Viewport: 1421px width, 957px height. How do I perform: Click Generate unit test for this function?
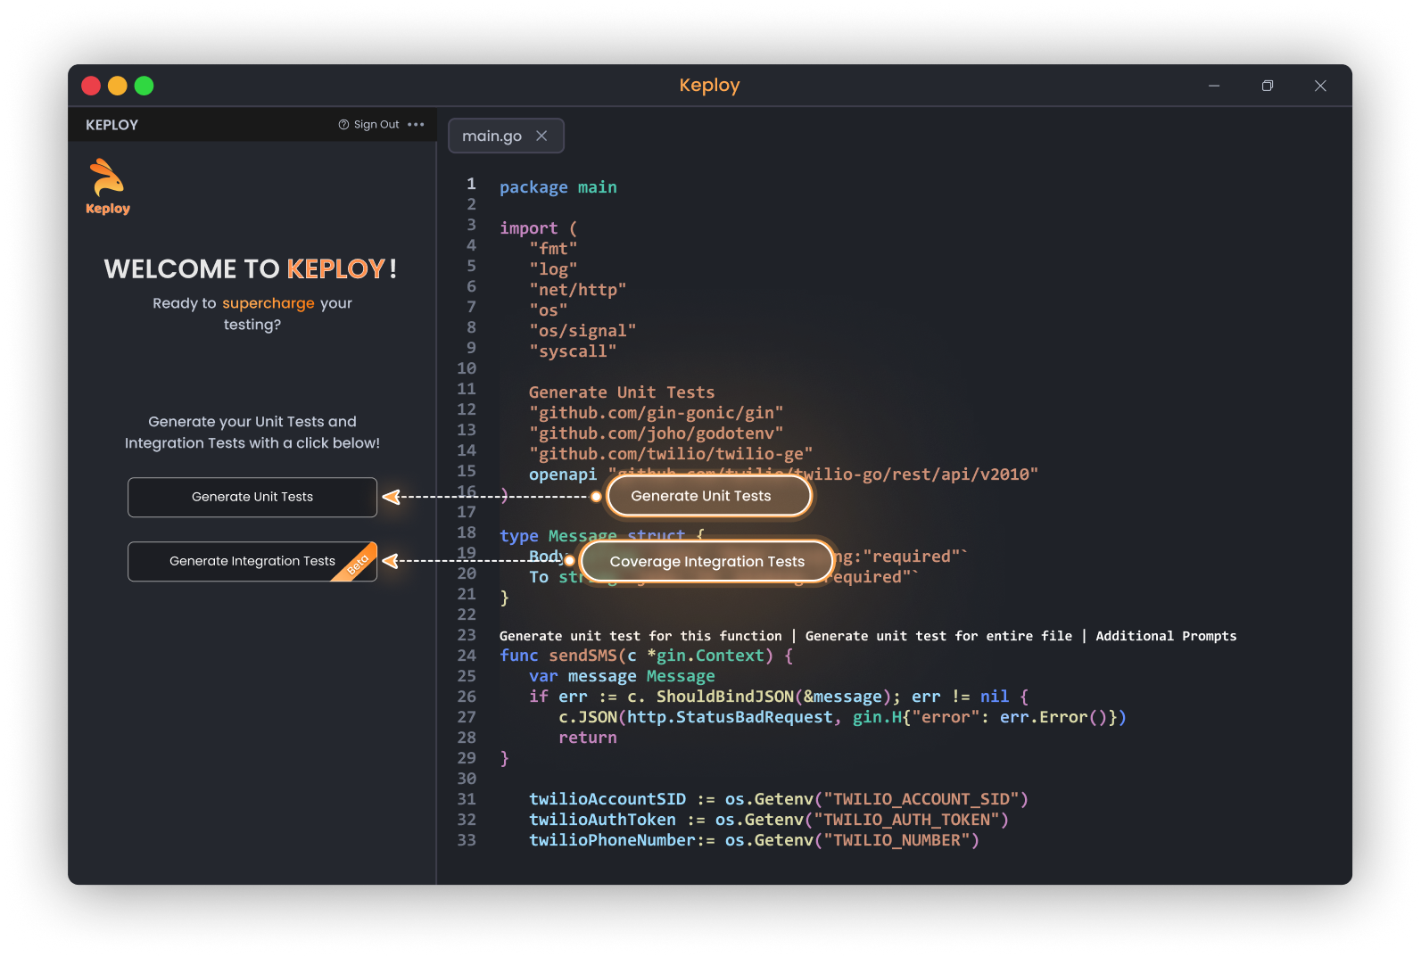click(640, 636)
